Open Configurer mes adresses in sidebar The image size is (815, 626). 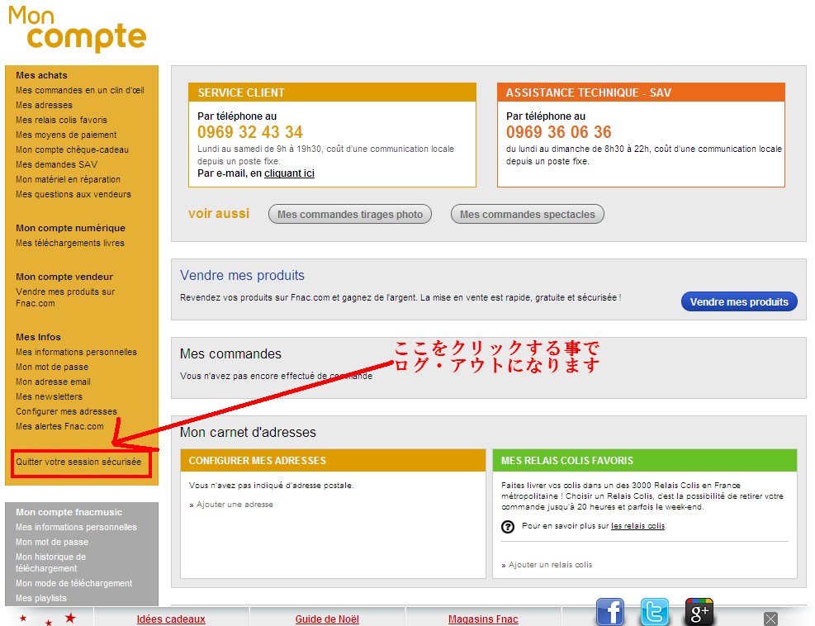coord(67,411)
